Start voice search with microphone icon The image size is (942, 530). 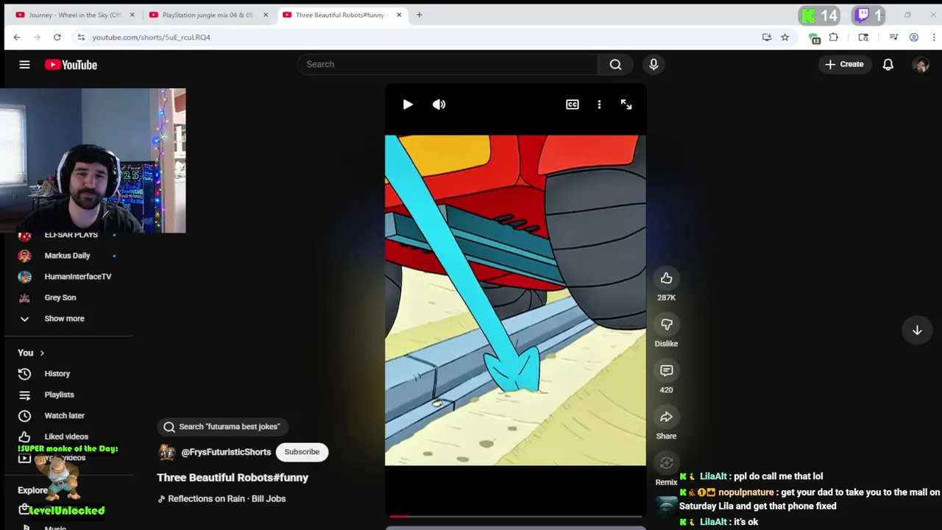654,64
